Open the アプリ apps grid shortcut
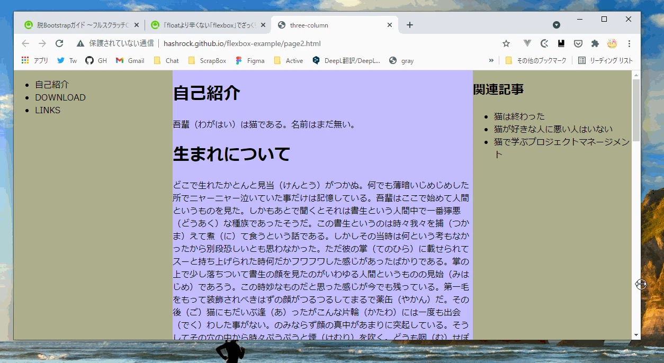664x363 pixels. pos(34,60)
